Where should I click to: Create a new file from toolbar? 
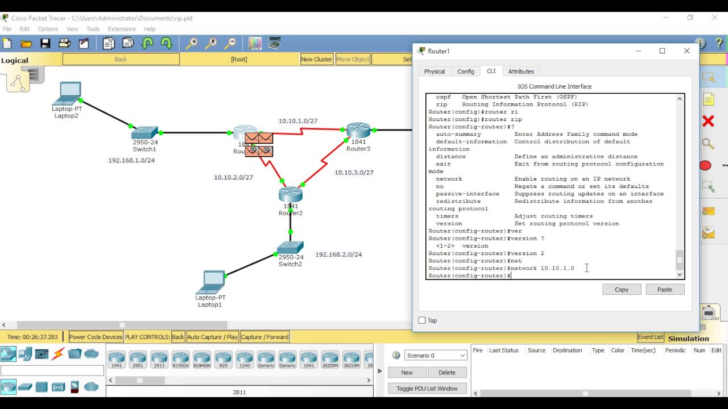click(x=7, y=44)
